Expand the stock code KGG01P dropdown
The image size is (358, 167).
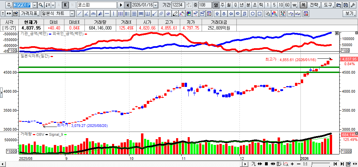pos(34,5)
